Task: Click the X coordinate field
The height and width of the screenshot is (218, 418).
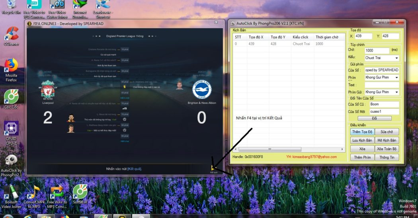Action: coord(363,36)
